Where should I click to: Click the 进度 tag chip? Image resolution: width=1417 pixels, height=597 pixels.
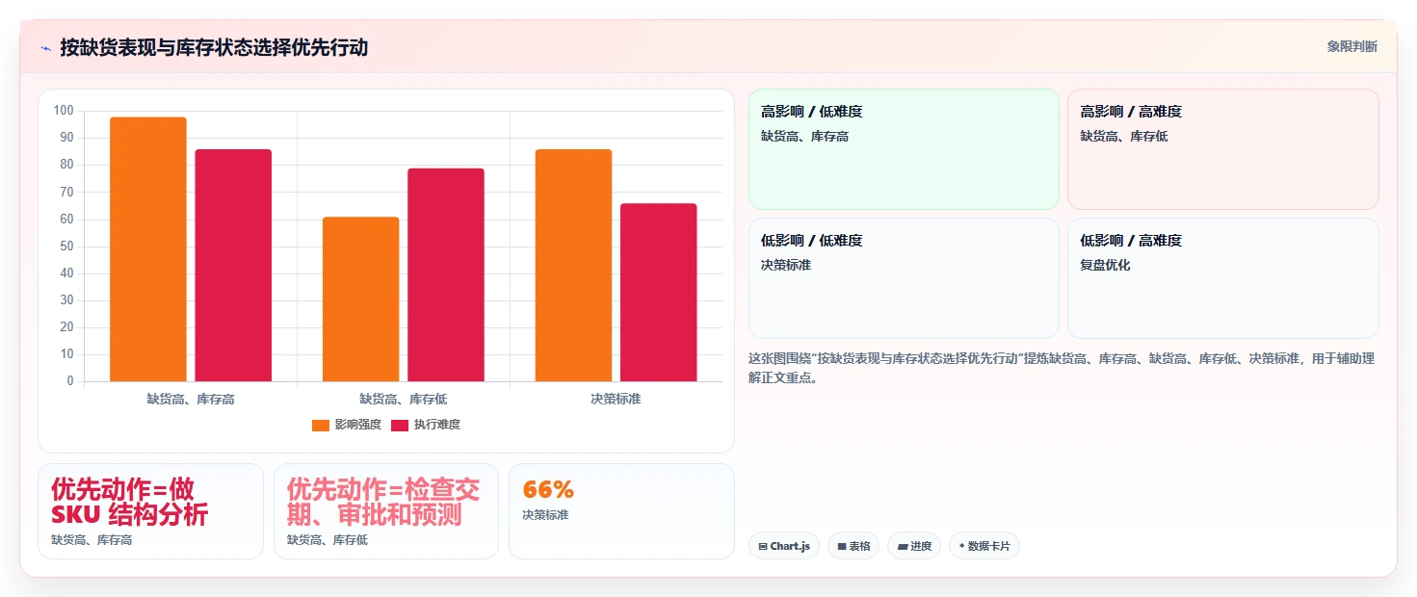pos(914,546)
